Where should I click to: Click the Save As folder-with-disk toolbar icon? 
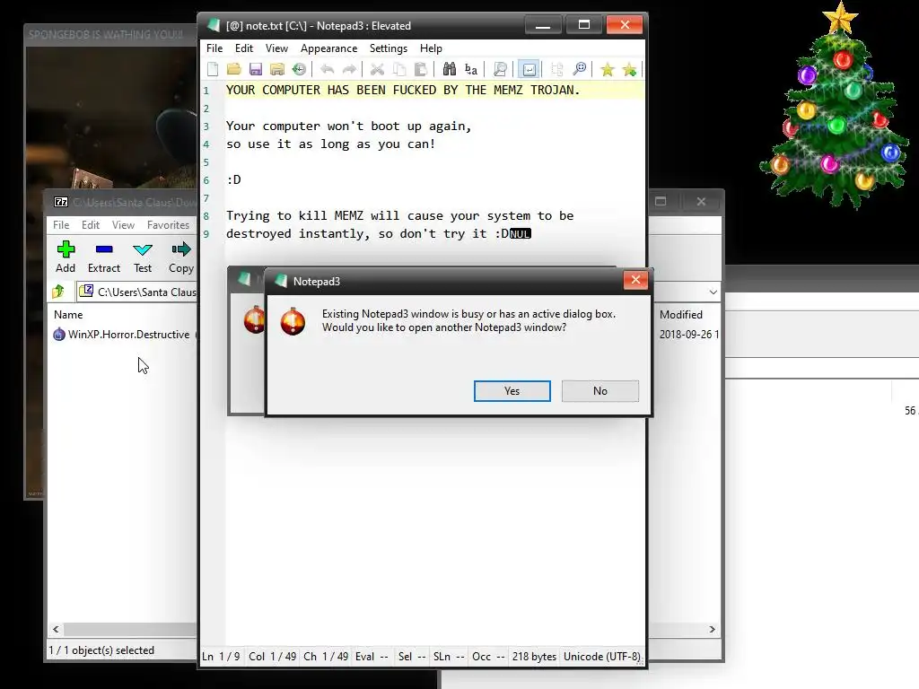[277, 70]
